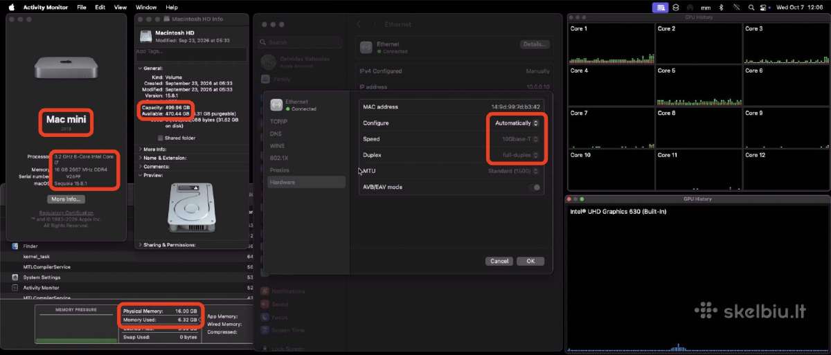Click the Ethernet icon in hardware dialog
Image resolution: width=831 pixels, height=355 pixels.
[276, 104]
